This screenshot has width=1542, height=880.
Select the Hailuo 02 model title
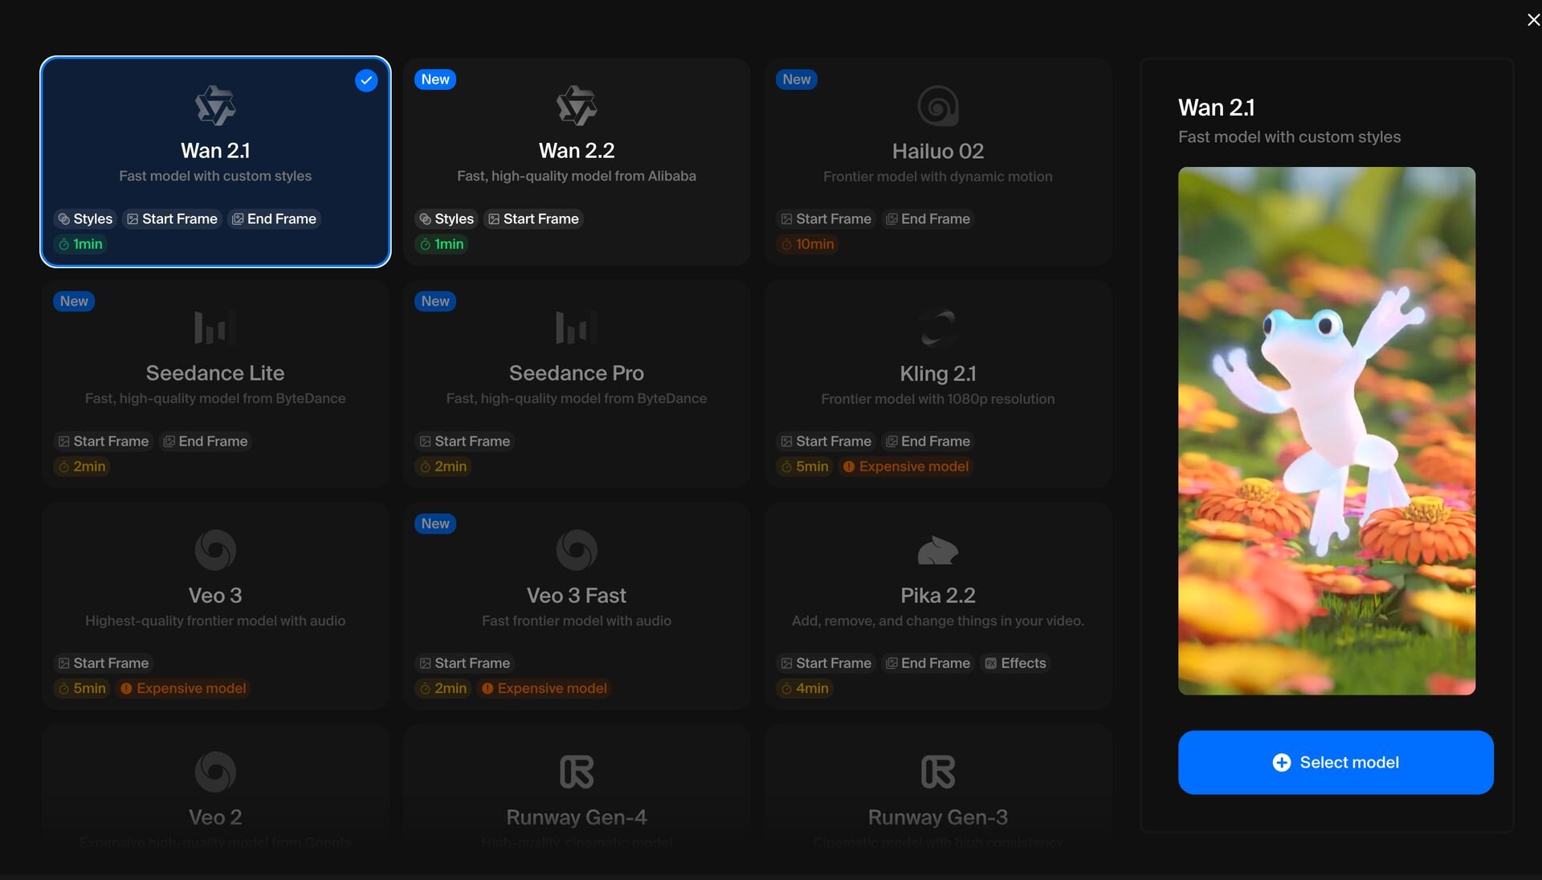[938, 151]
